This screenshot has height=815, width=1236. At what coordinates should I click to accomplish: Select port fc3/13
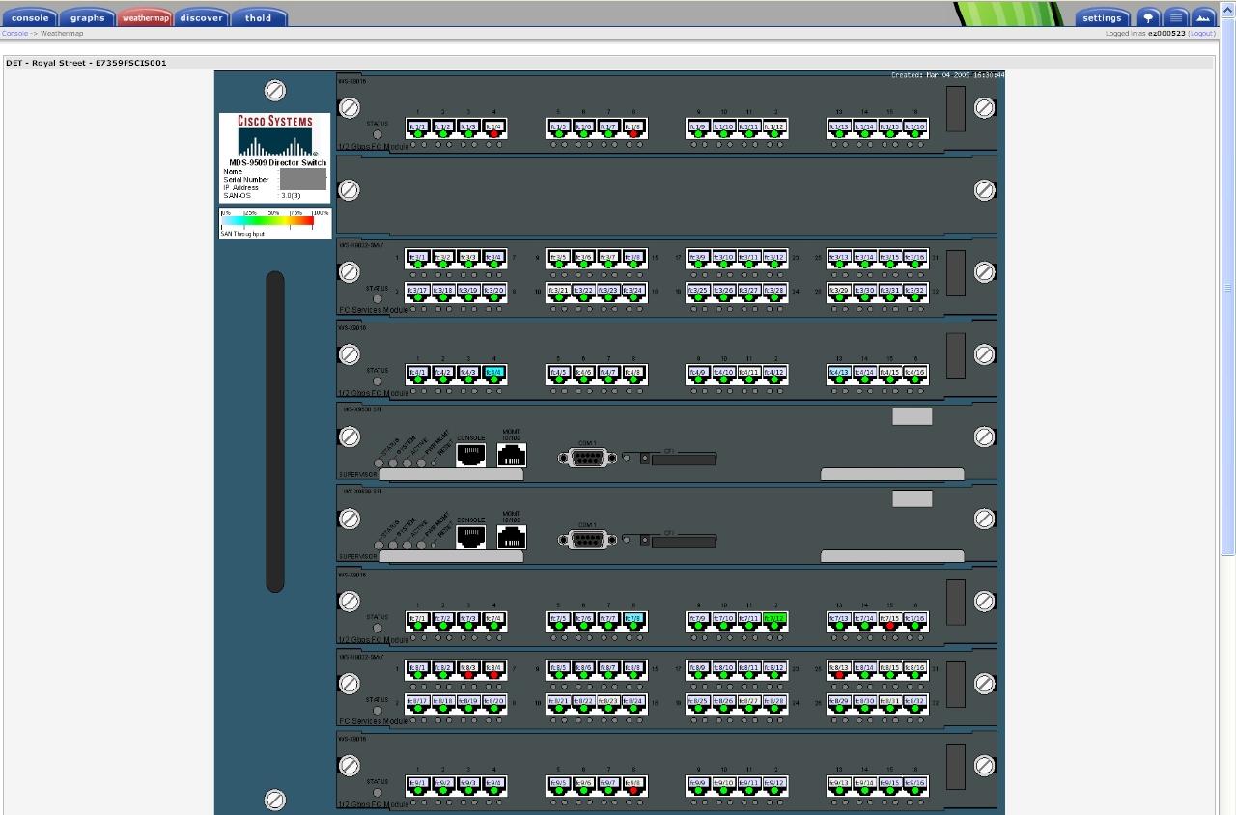839,259
